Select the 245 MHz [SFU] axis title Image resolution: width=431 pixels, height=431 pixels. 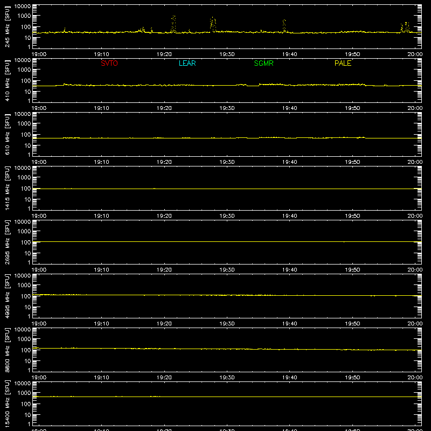pyautogui.click(x=7, y=26)
